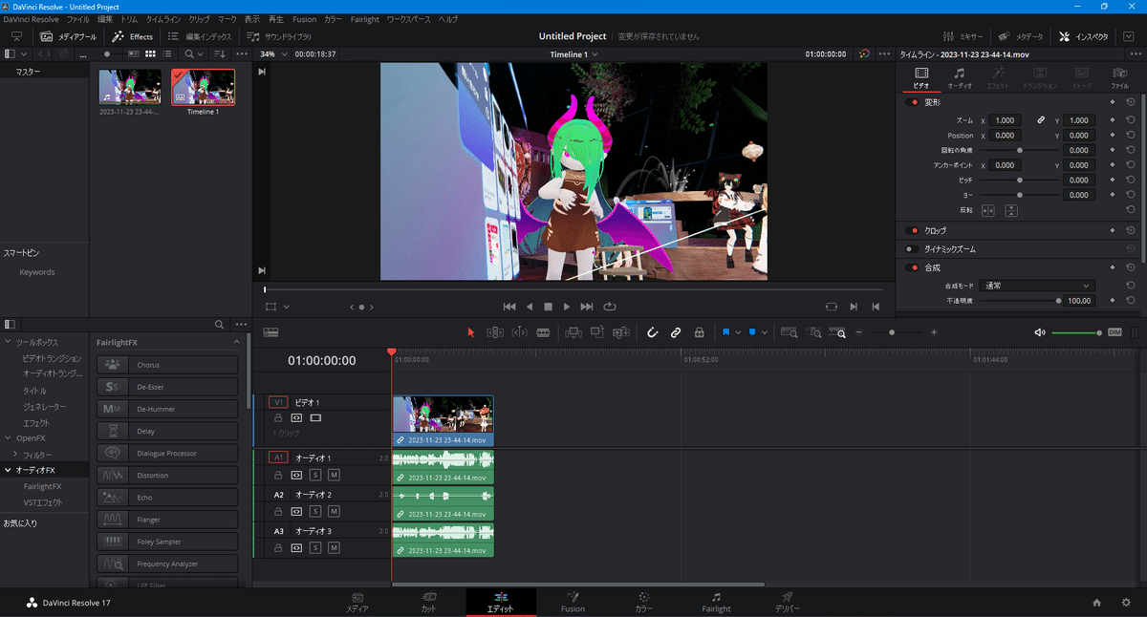Open the viewer zoom 34% dropdown
The height and width of the screenshot is (617, 1147).
tap(274, 54)
